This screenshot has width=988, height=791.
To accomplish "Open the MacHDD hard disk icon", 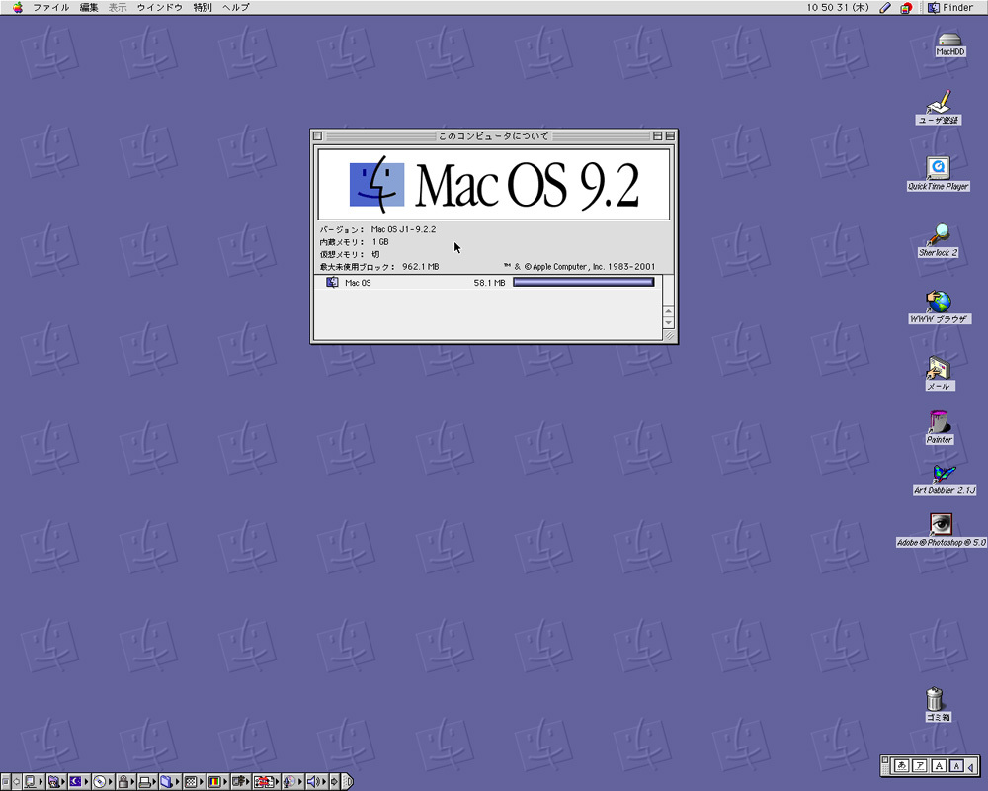I will (x=949, y=44).
